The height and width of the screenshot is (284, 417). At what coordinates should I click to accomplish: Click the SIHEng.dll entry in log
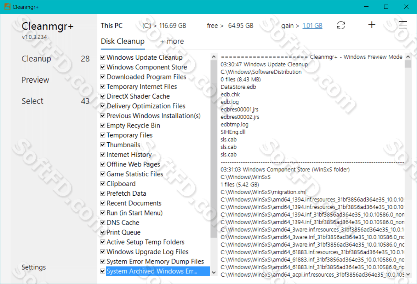pyautogui.click(x=233, y=132)
